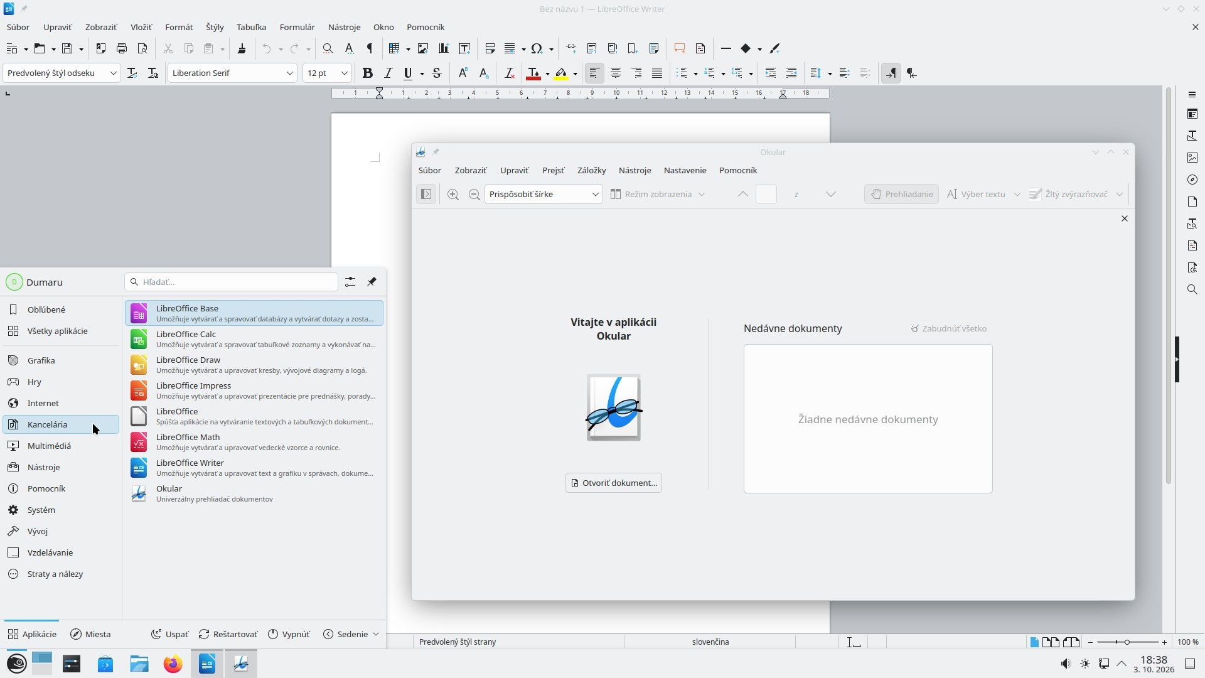Open LibreOffice Calc from launcher list

coord(254,339)
